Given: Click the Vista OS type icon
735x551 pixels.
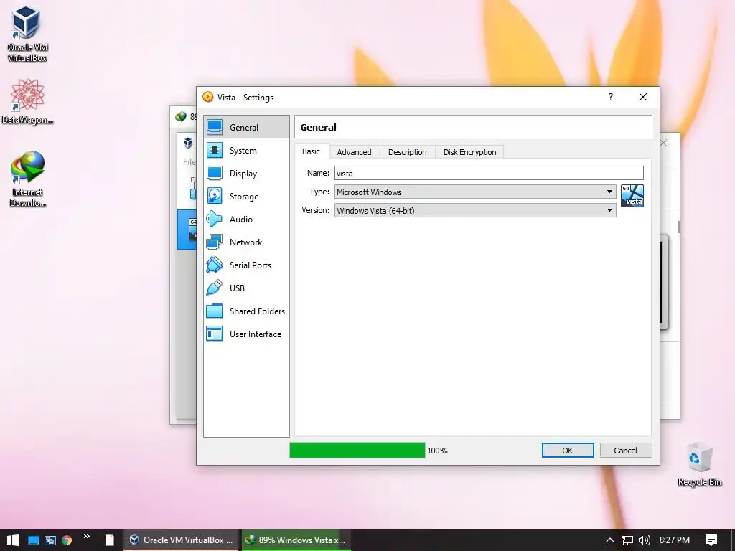Looking at the screenshot, I should tap(632, 196).
